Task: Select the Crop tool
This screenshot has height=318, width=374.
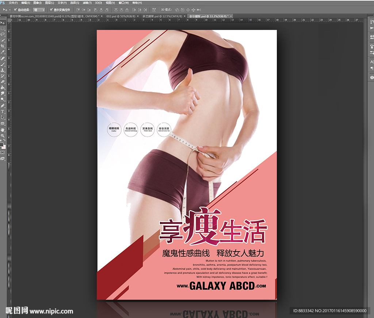Action: click(x=3, y=46)
